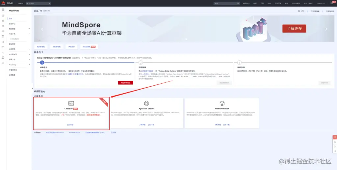Click 了解详情 on the ModelArts SDK card
The image size is (337, 170).
pyautogui.click(x=218, y=125)
